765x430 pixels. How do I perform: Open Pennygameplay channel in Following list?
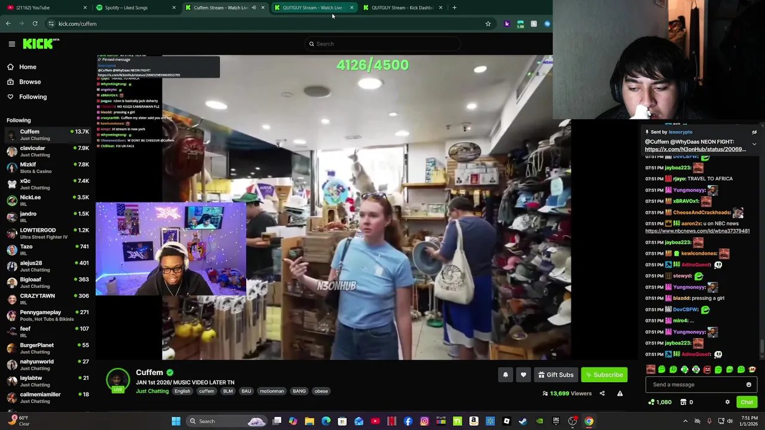(x=48, y=315)
